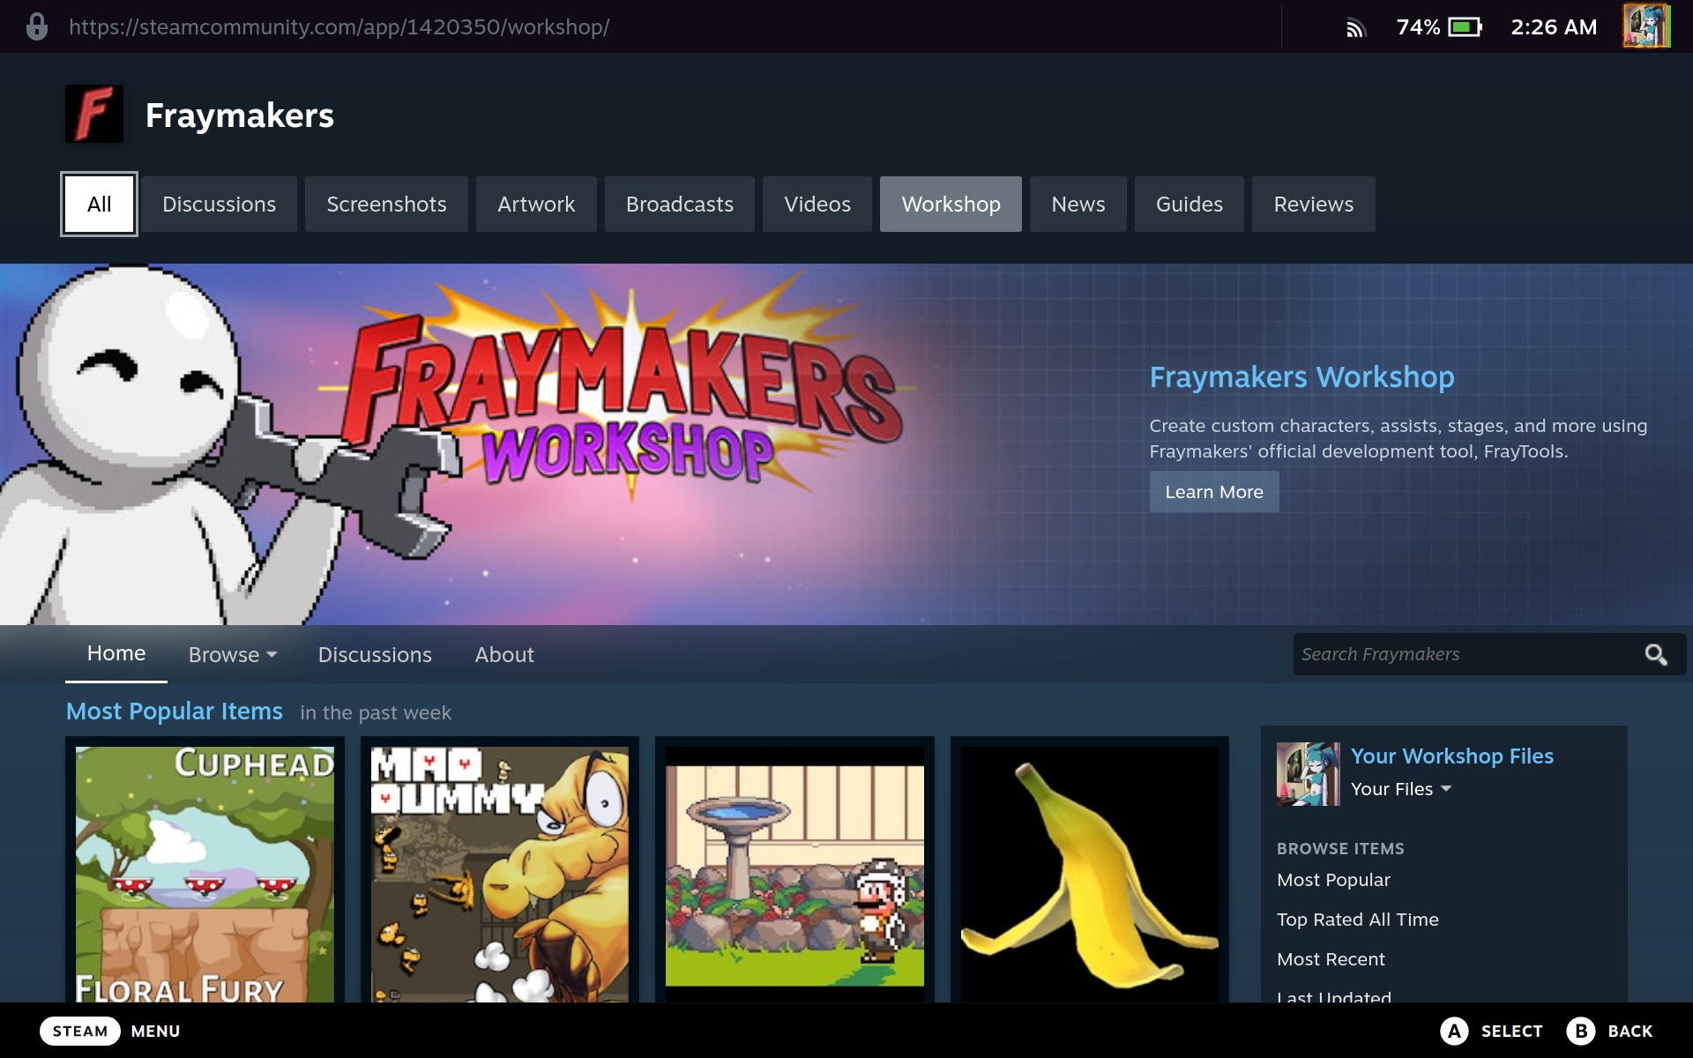Open the user profile avatar in top bar

click(x=1646, y=26)
